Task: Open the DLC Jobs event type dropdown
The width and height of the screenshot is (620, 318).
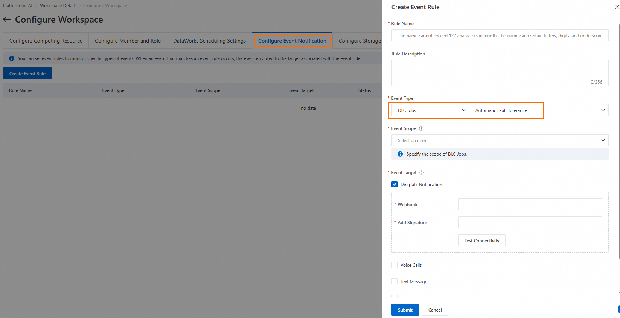Action: click(x=430, y=110)
